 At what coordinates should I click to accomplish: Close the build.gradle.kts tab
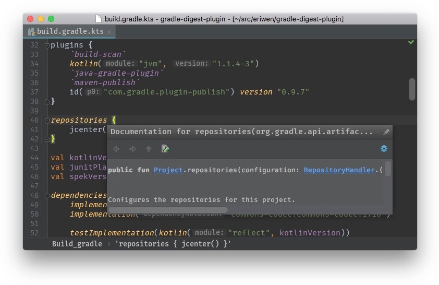109,32
